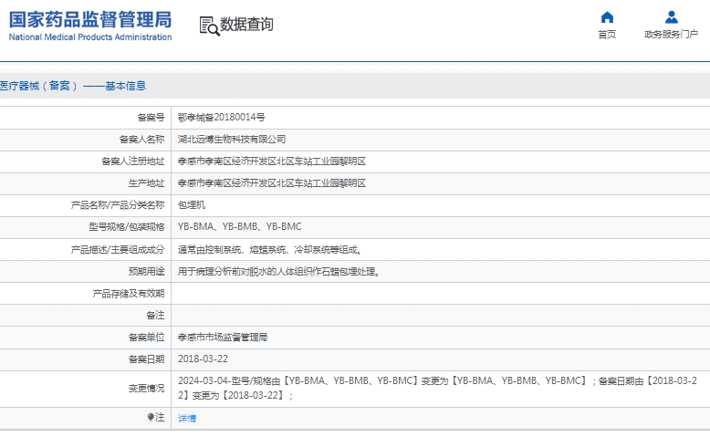Image resolution: width=710 pixels, height=437 pixels.
Task: Click the home (首页) house icon
Action: point(607,17)
